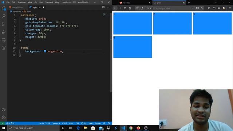Open the Source Control view
Screen dimensions: 233x131
tap(4, 24)
